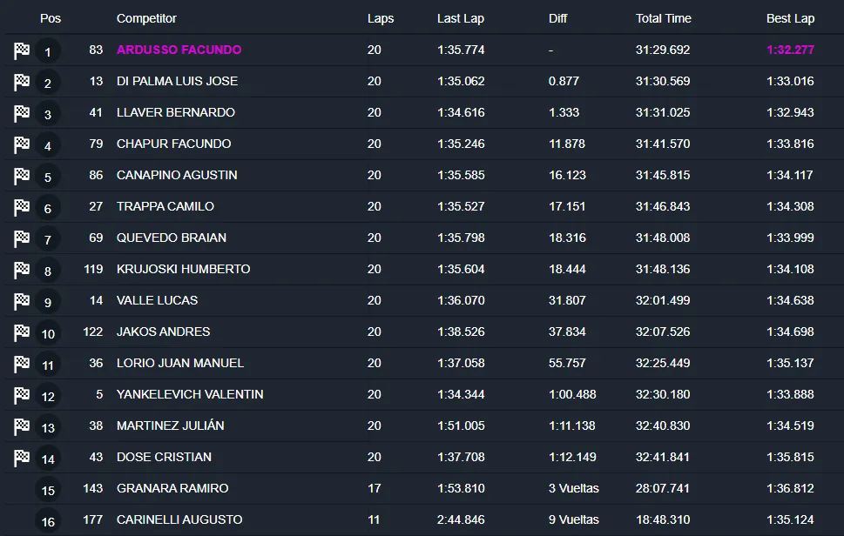Click the checkered flag for Di Palma
This screenshot has width=844, height=536.
click(x=22, y=83)
